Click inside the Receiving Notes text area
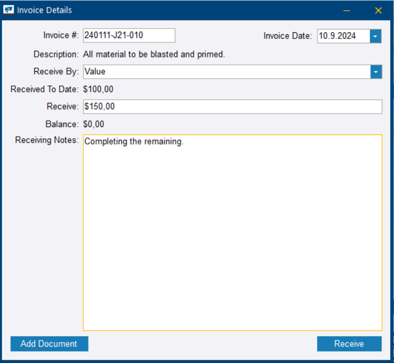Screen dimensions: 394x363 pos(233,233)
